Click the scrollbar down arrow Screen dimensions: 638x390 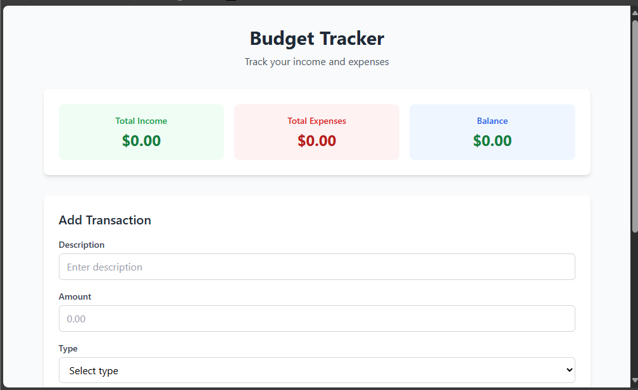click(x=634, y=381)
